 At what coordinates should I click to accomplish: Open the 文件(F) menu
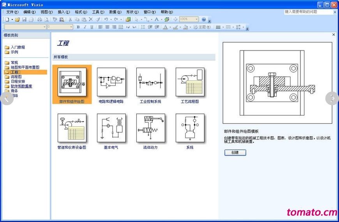12,12
